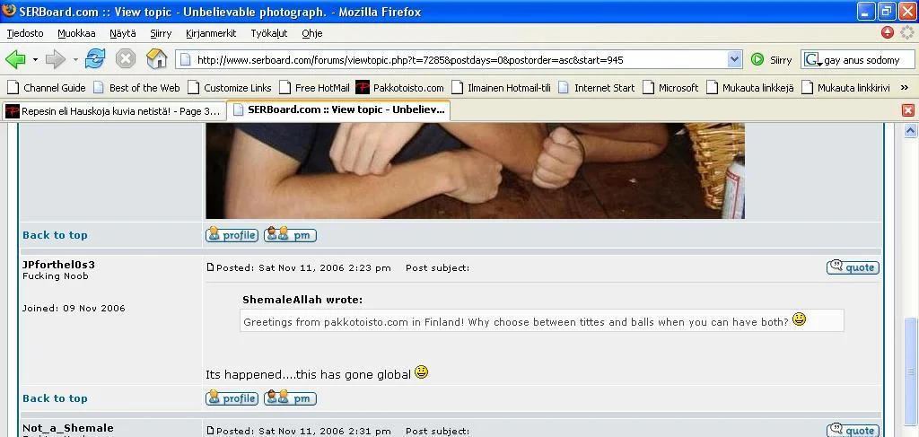The width and height of the screenshot is (919, 437).
Task: Click the Reload page icon
Action: click(x=95, y=59)
